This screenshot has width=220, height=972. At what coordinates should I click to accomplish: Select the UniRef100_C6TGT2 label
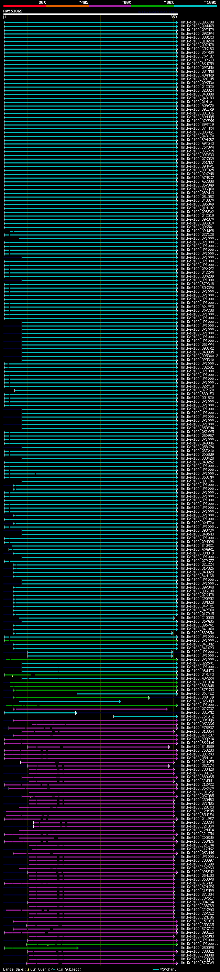pos(197,717)
